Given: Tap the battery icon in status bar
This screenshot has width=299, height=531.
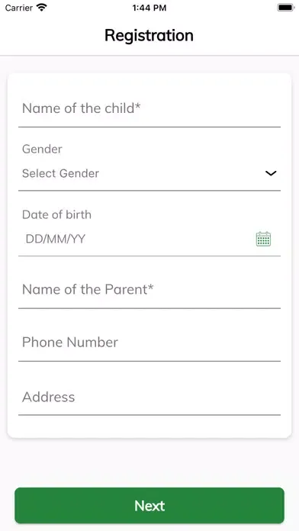Looking at the screenshot, I should click(x=285, y=8).
